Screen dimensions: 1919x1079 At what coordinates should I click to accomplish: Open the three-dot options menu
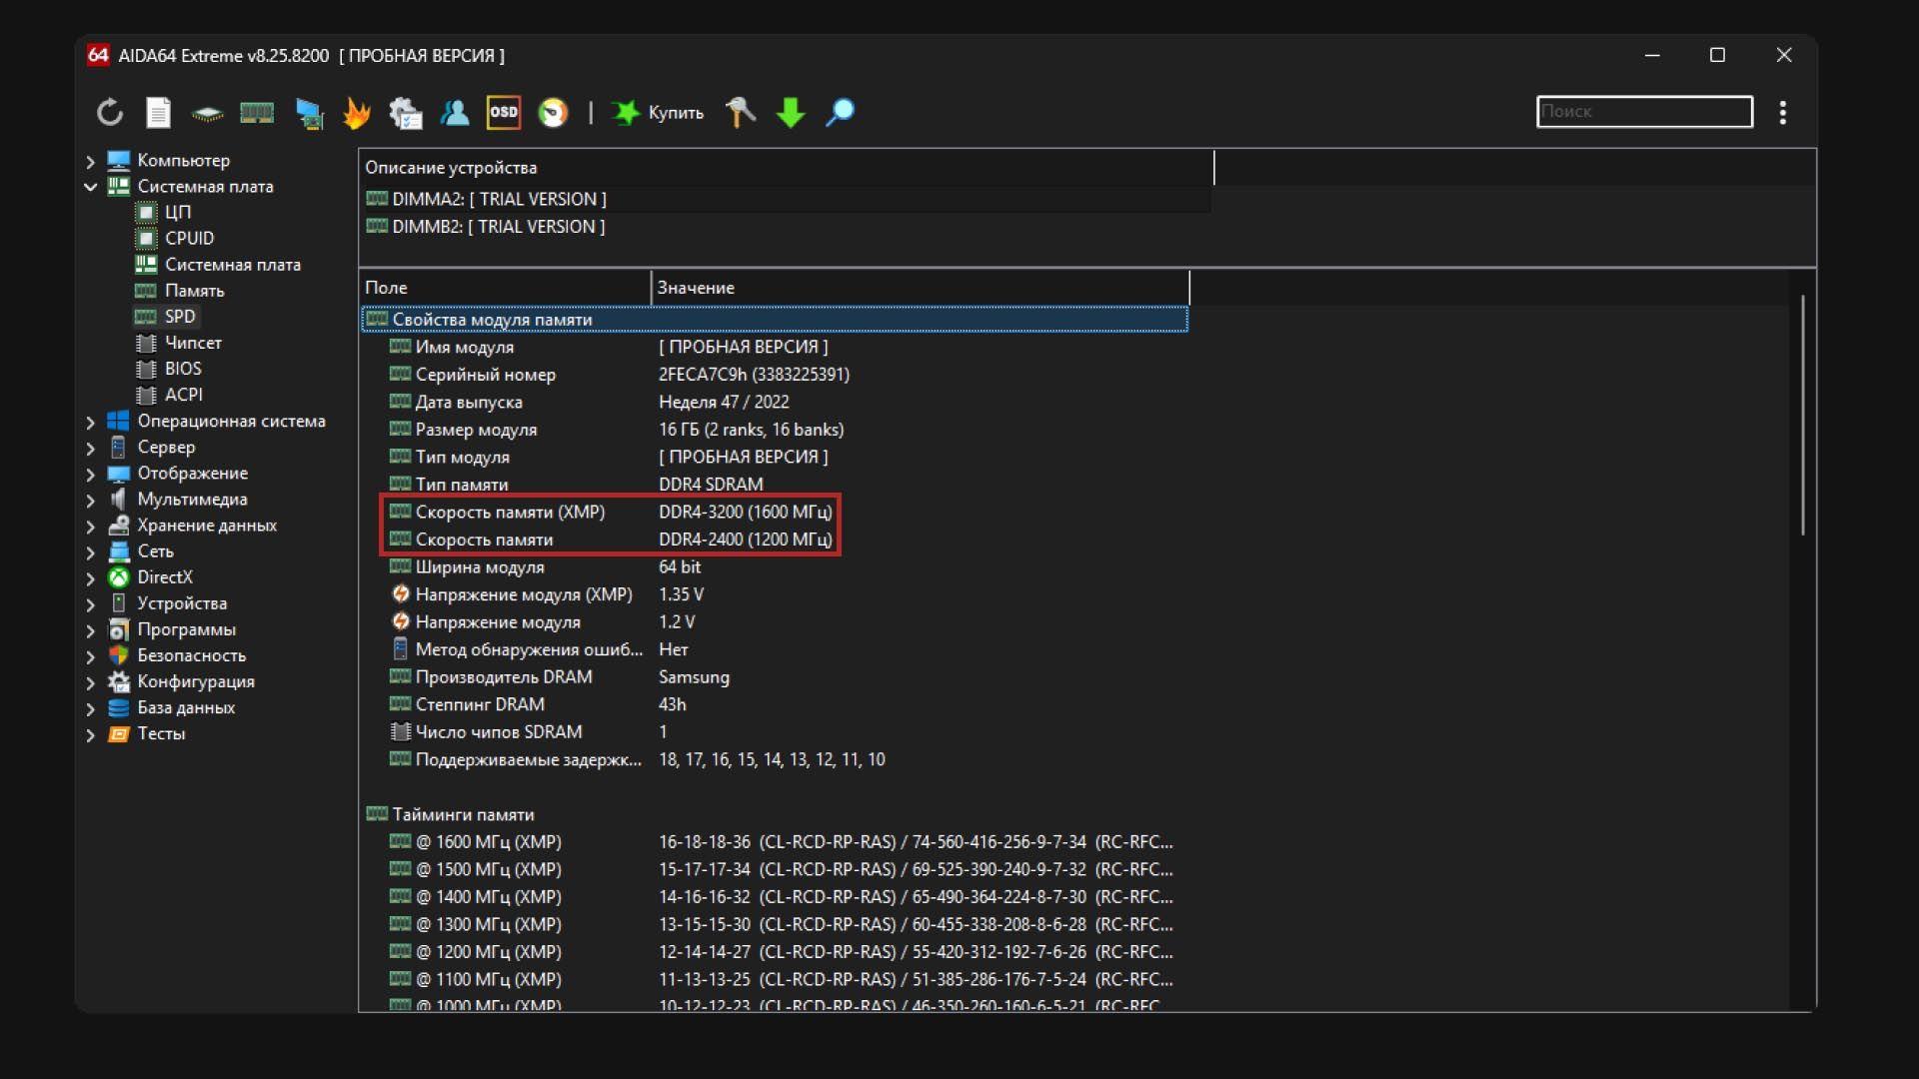tap(1782, 112)
